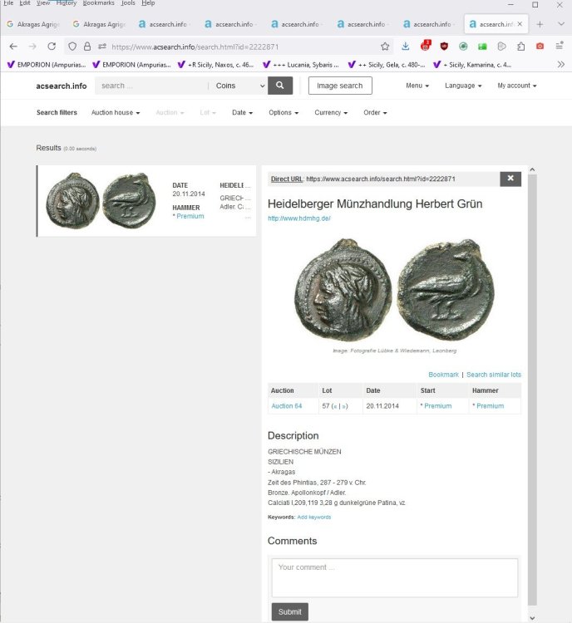Go back with browser back arrow
This screenshot has width=572, height=623.
click(13, 47)
